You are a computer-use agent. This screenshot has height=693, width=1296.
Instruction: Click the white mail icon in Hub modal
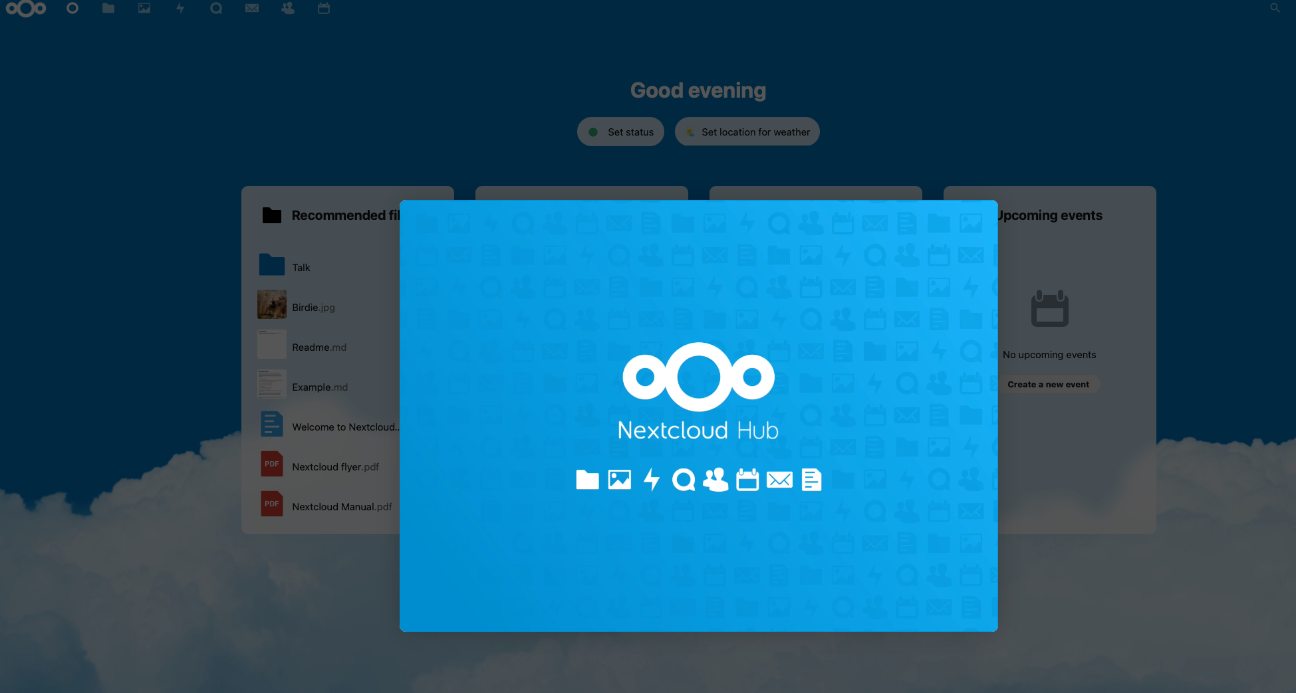779,480
